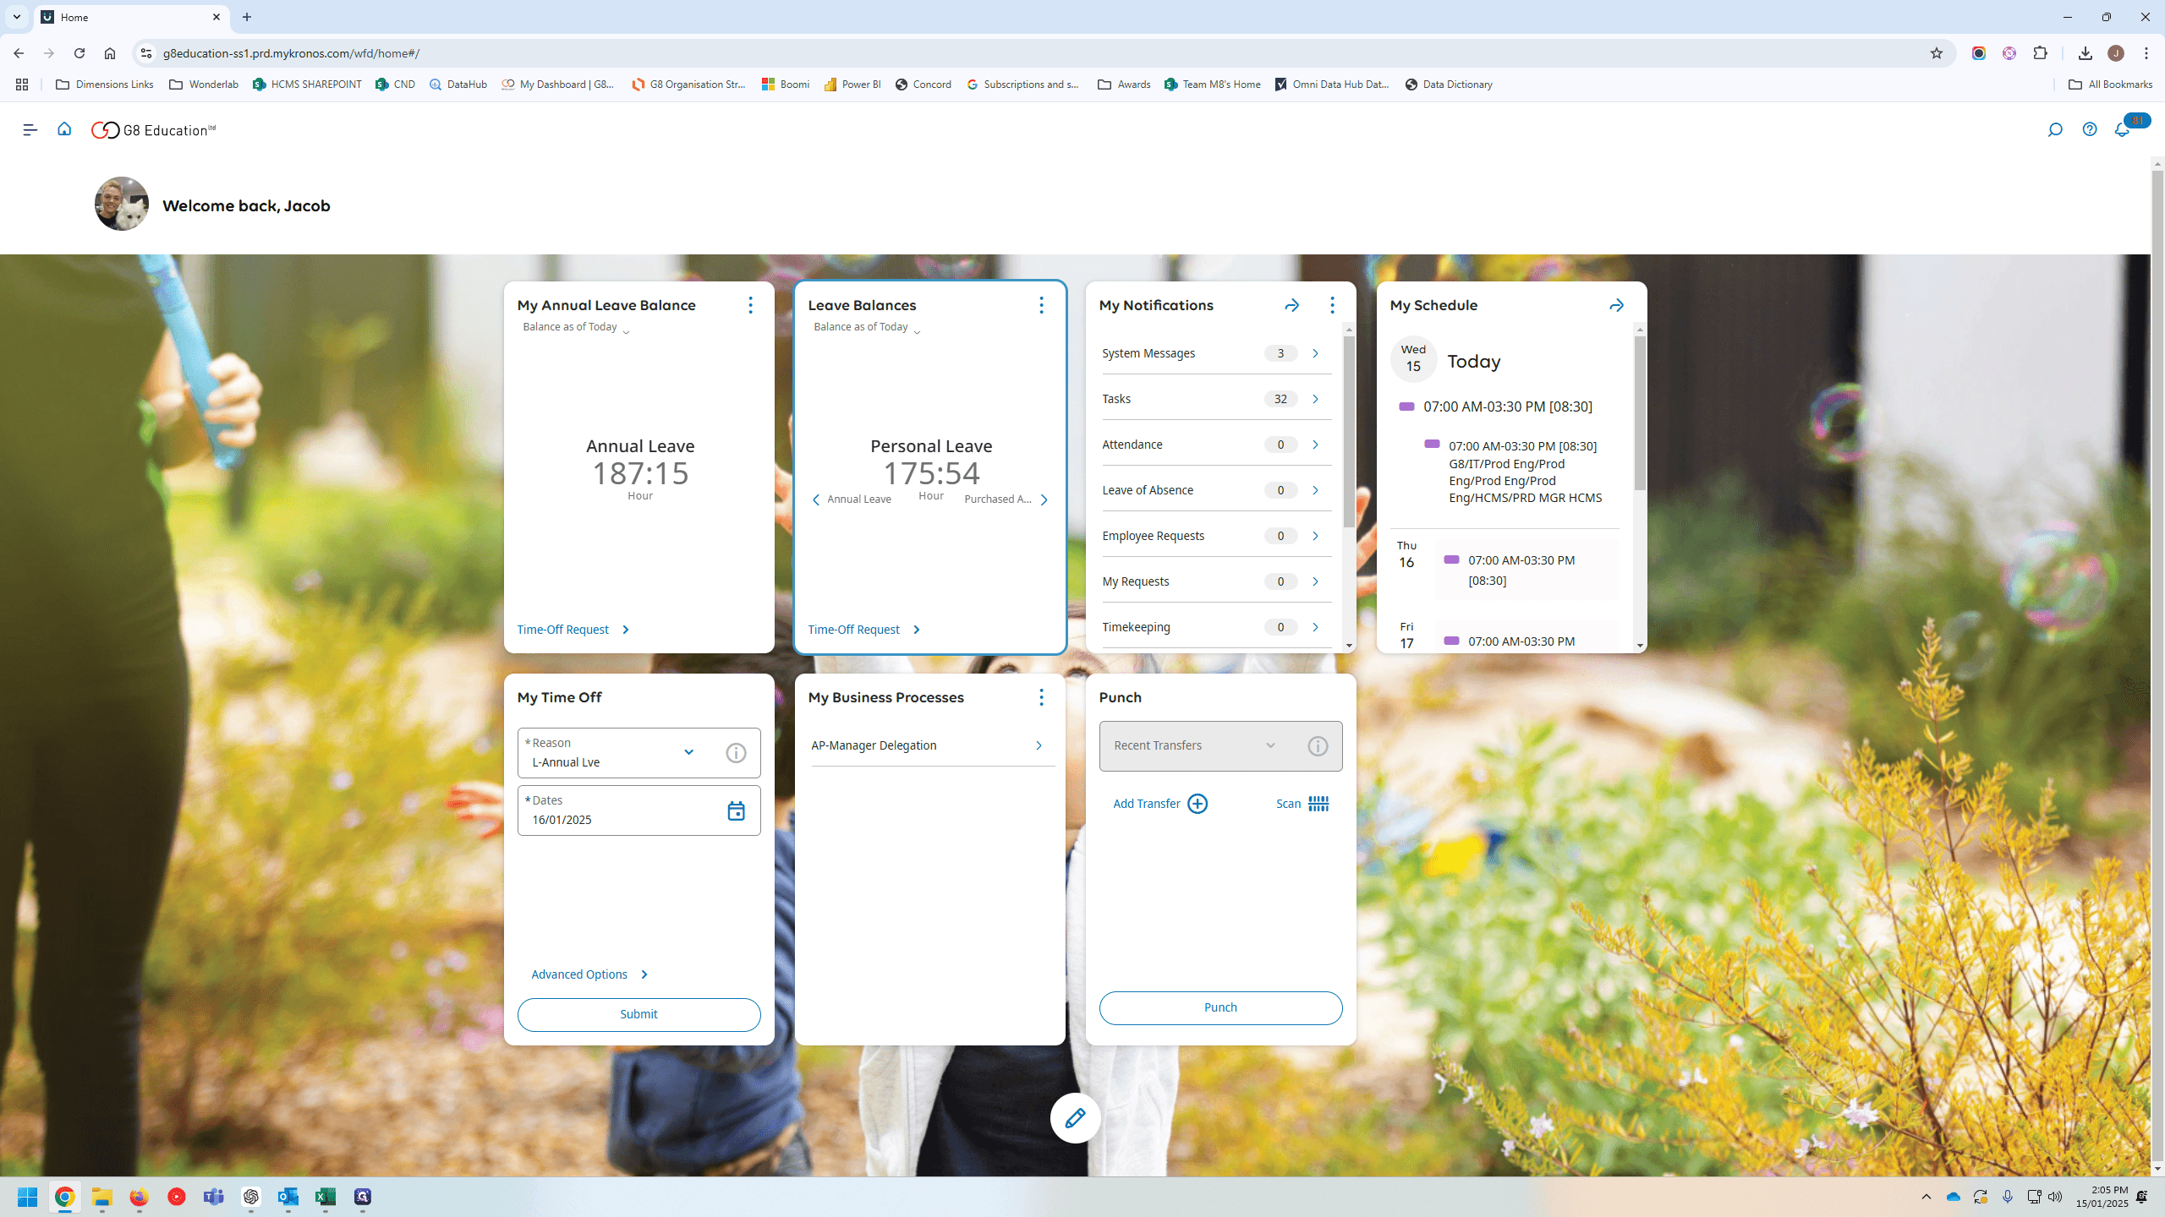This screenshot has width=2165, height=1217.
Task: Click the Punch button
Action: (x=1220, y=1007)
